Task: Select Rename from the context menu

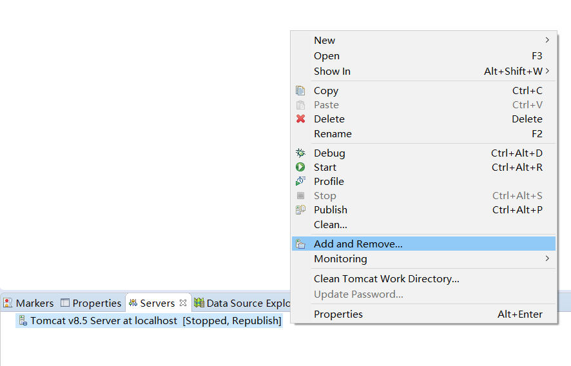Action: (x=333, y=134)
